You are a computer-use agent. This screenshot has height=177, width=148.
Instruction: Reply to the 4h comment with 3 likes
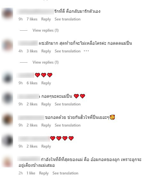tap(46, 51)
